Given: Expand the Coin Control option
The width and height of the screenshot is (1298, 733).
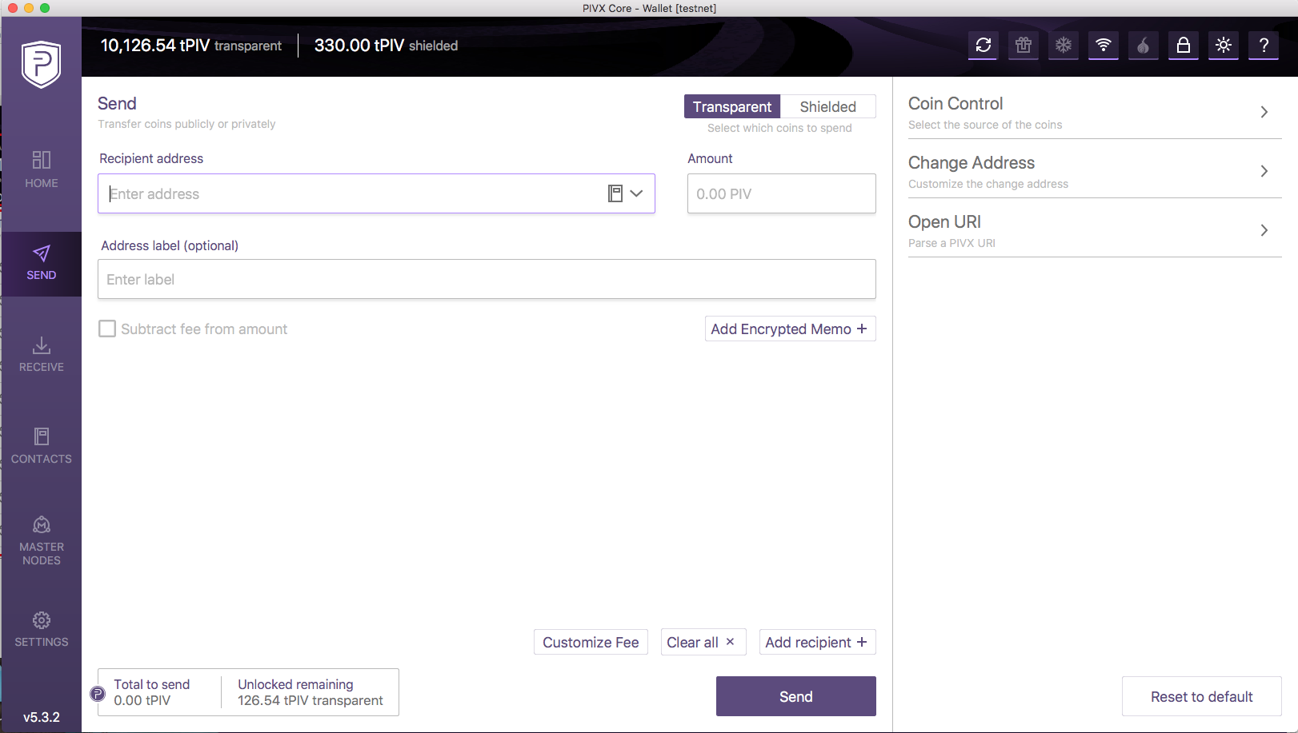Looking at the screenshot, I should tap(1095, 112).
